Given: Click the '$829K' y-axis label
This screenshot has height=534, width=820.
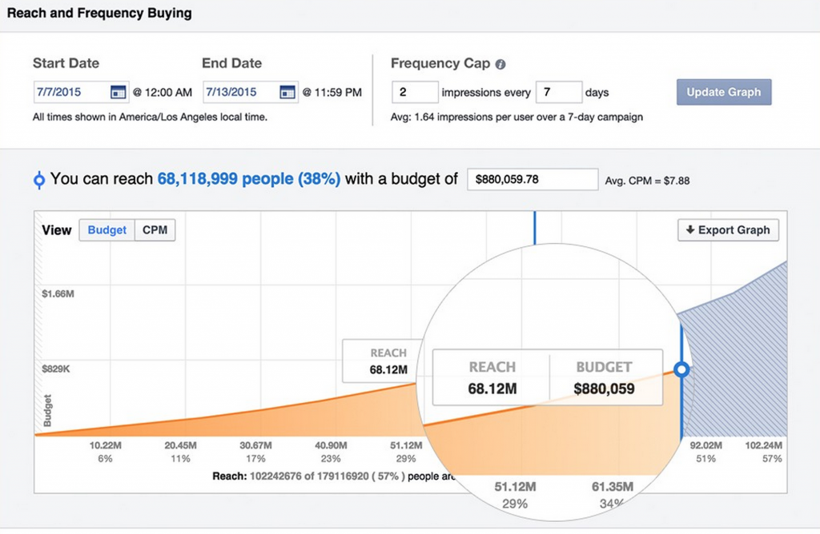Looking at the screenshot, I should tap(56, 369).
